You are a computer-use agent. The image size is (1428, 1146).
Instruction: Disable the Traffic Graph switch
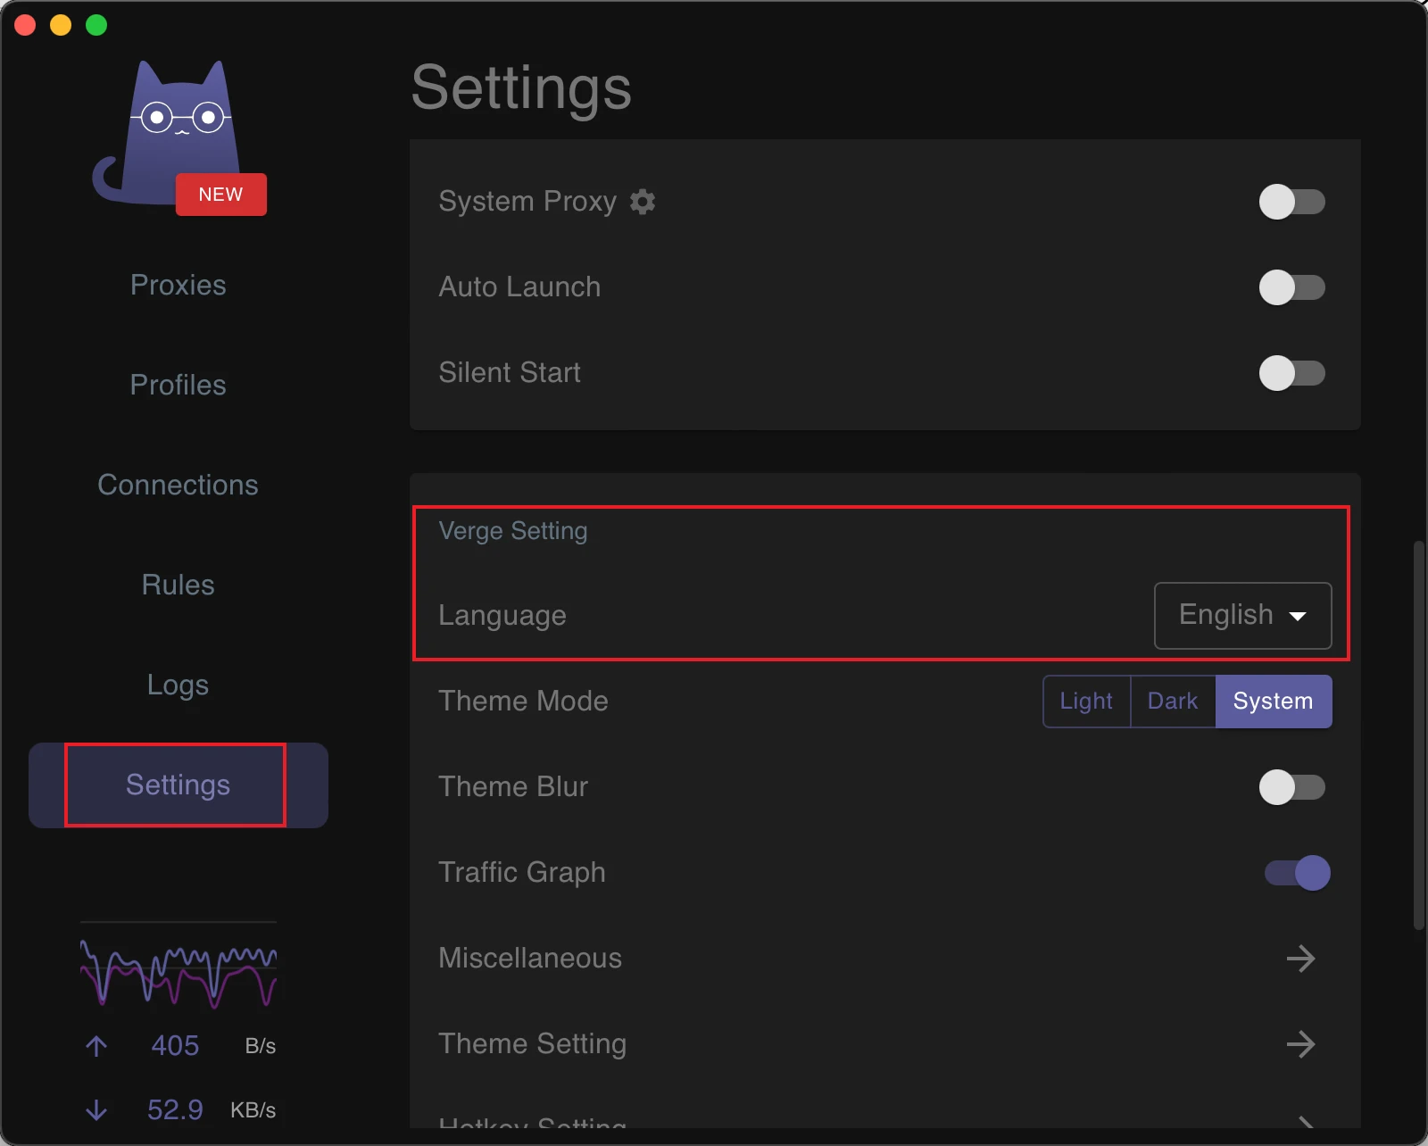tap(1297, 873)
